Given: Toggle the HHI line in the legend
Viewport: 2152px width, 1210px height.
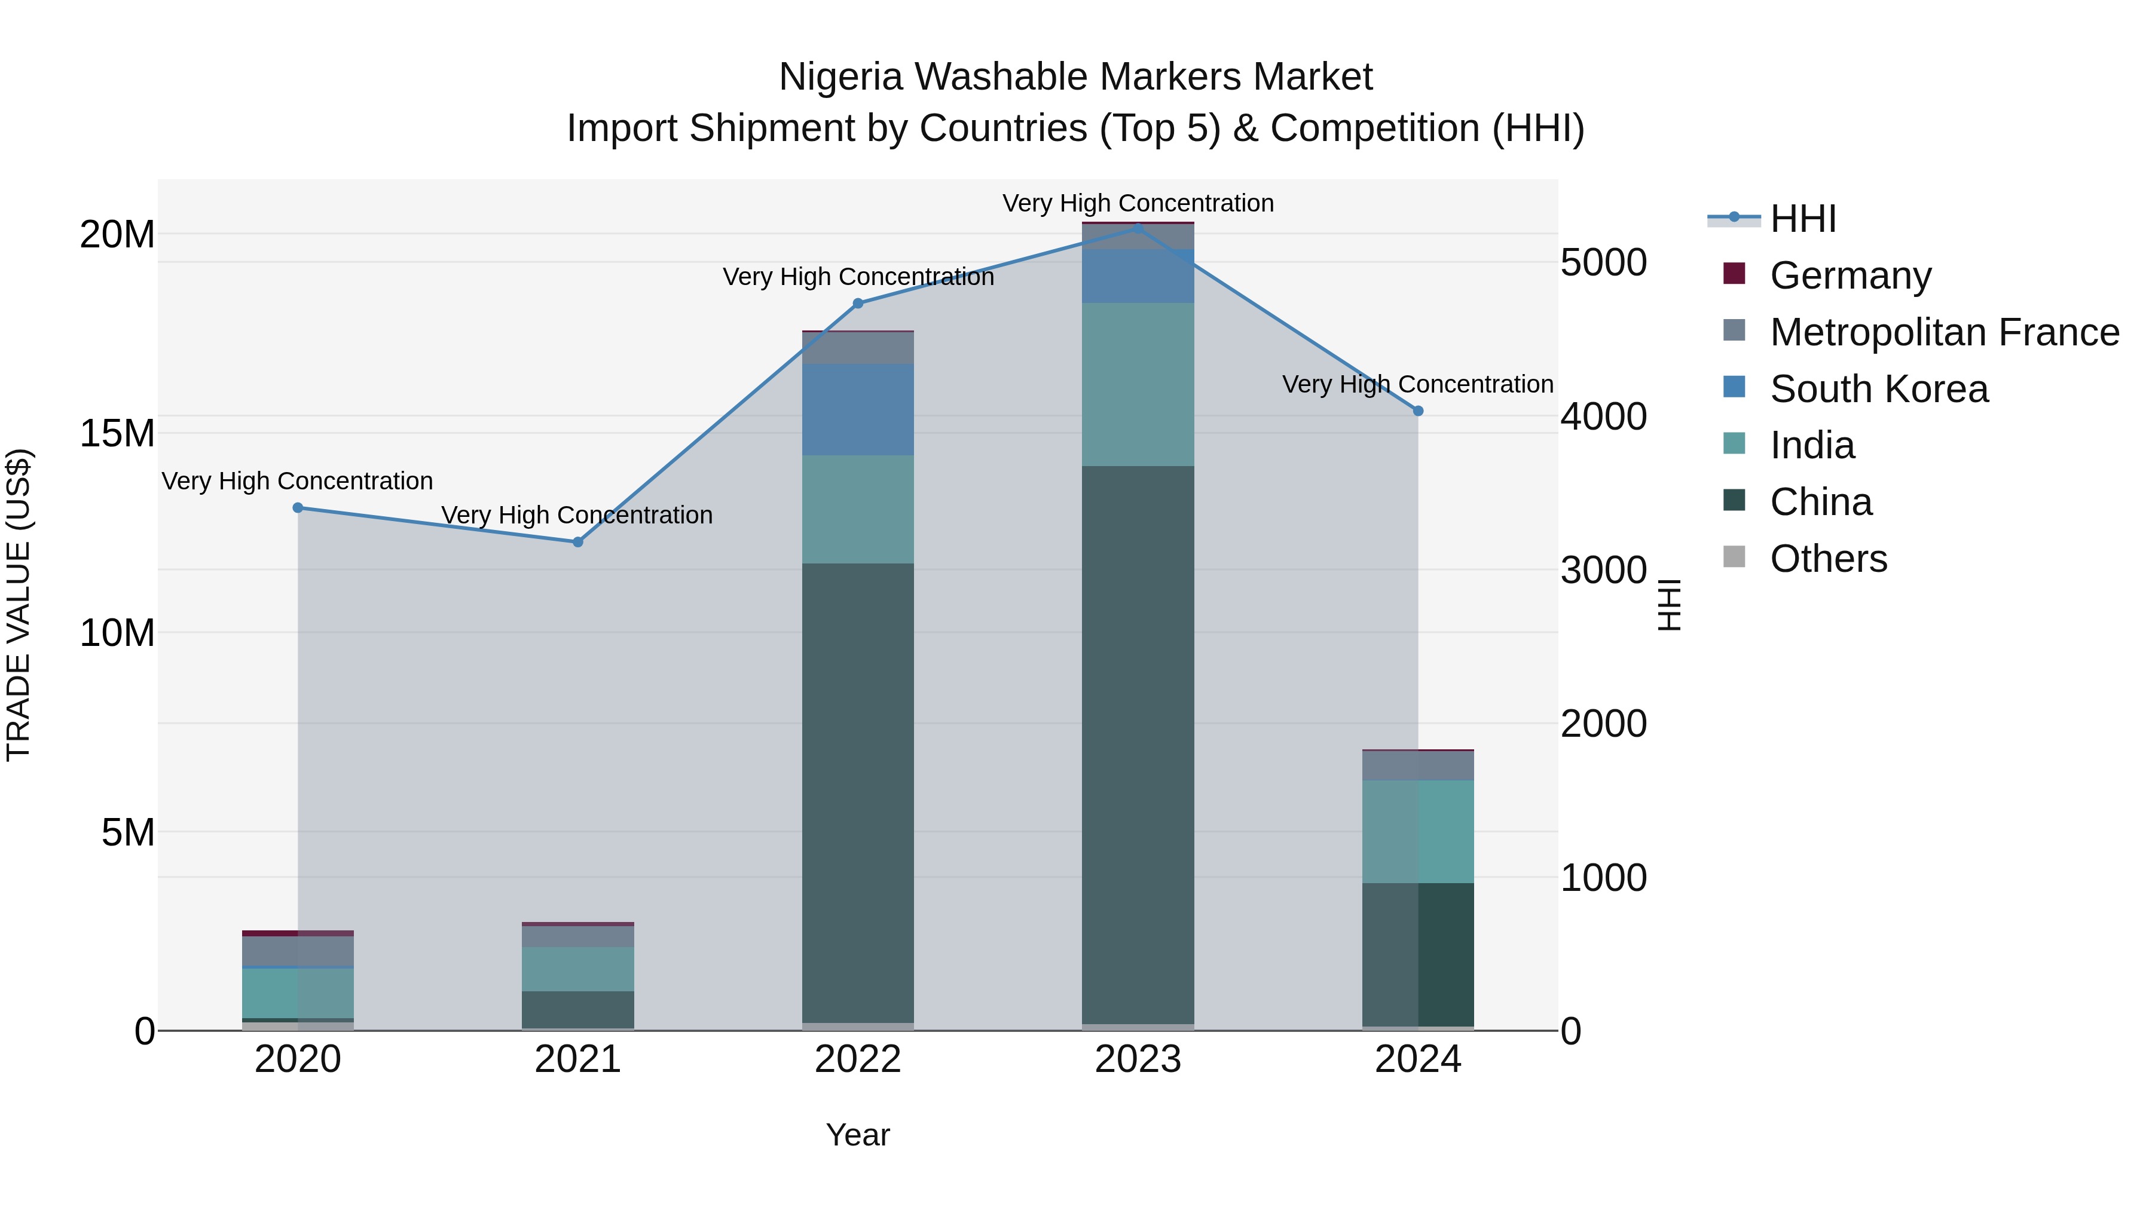Looking at the screenshot, I should click(1772, 219).
